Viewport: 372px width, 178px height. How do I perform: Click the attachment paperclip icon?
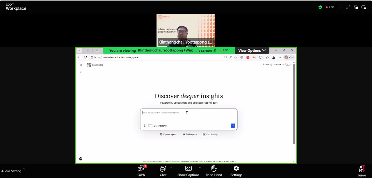point(145,126)
